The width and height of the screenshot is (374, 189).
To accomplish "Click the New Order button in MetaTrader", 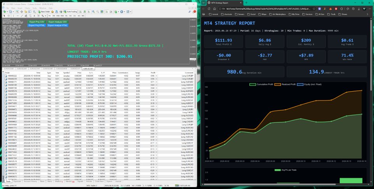I will (44, 12).
